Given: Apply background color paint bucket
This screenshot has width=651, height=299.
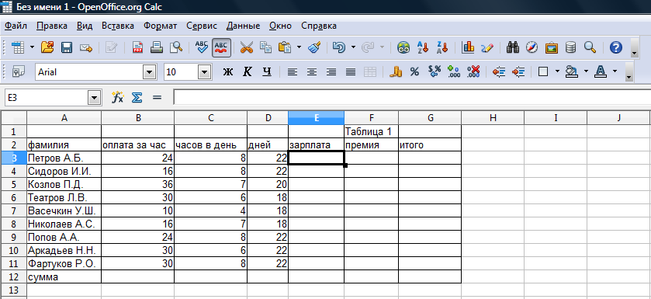Looking at the screenshot, I should click(573, 72).
